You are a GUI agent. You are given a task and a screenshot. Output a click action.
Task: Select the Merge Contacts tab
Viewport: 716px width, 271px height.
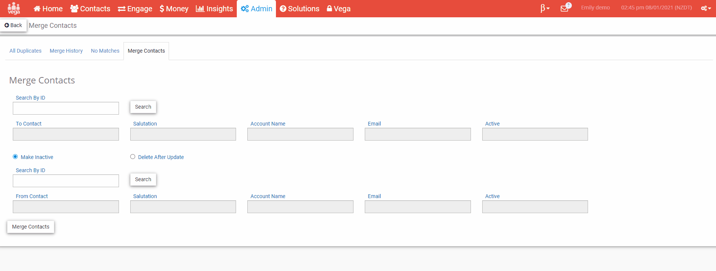click(x=146, y=51)
